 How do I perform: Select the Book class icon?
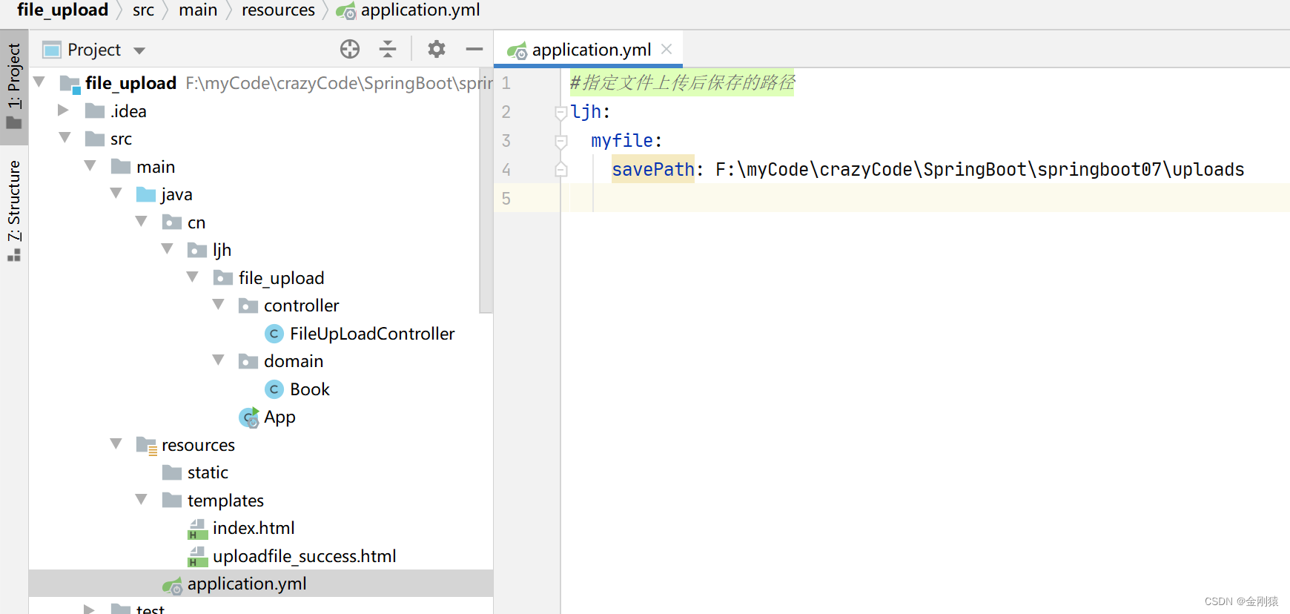point(274,389)
